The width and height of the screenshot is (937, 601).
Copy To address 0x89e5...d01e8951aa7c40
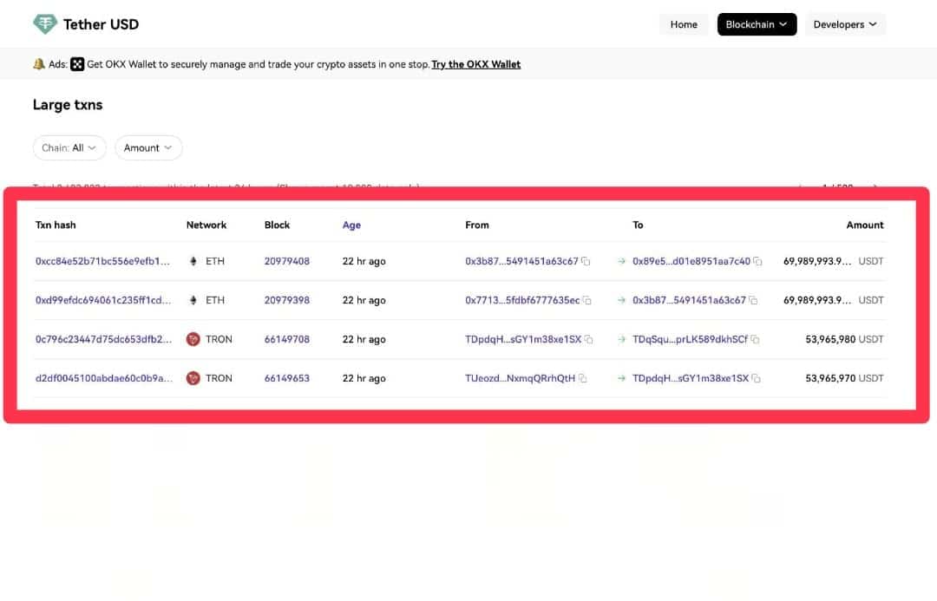click(757, 261)
